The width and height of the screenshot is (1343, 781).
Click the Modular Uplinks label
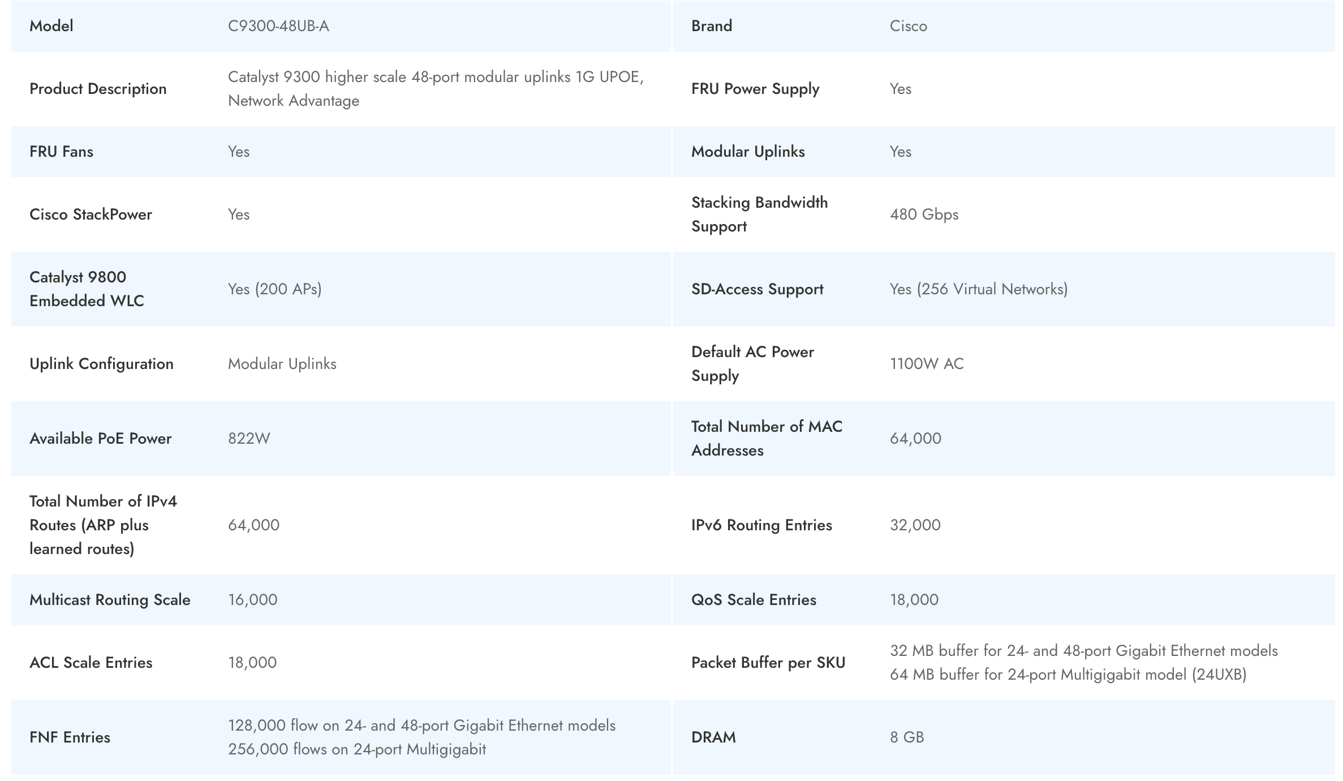(747, 152)
